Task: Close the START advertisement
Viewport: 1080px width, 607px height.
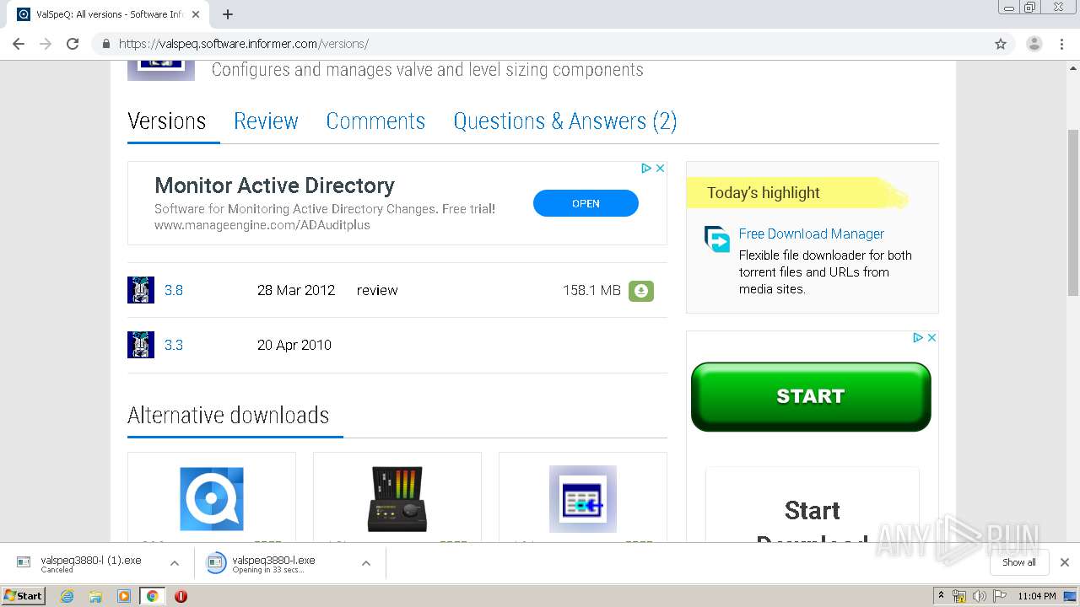Action: tap(932, 337)
